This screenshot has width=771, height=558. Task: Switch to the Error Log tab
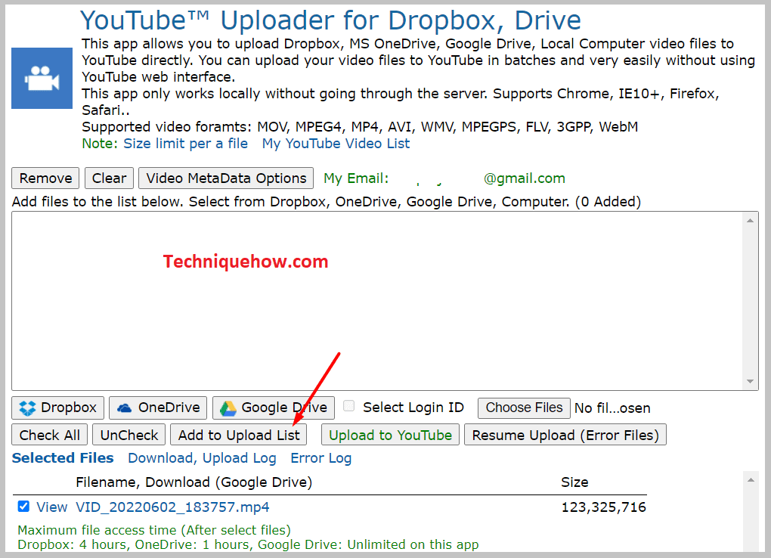(x=321, y=458)
